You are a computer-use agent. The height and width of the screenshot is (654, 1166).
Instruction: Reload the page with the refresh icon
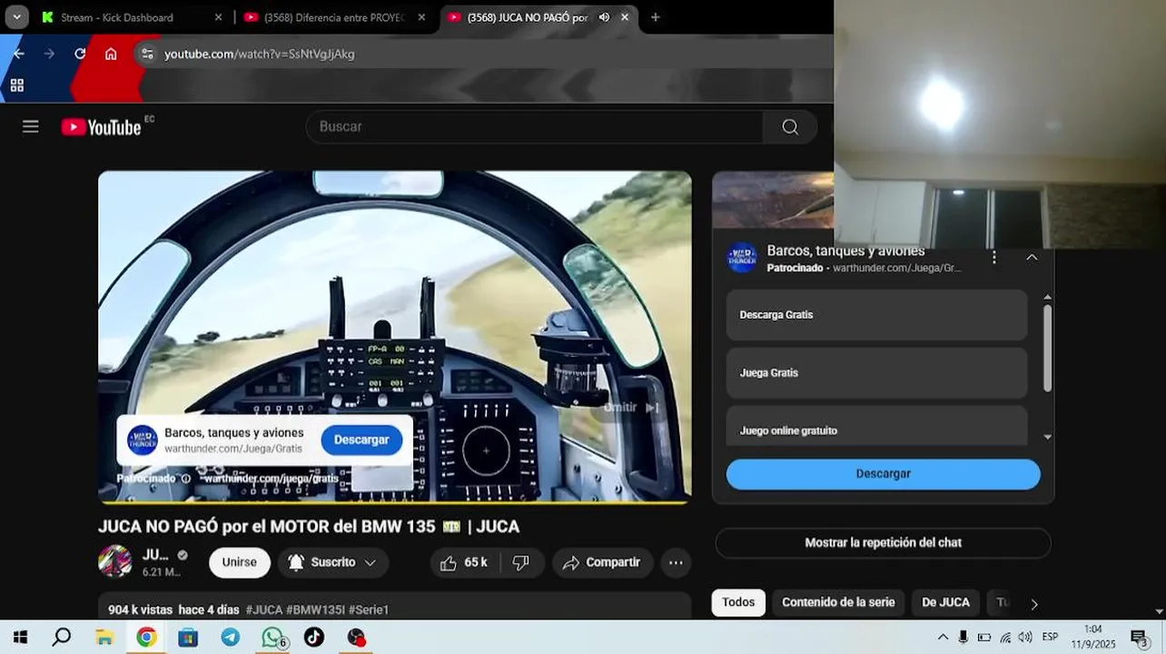(x=80, y=54)
